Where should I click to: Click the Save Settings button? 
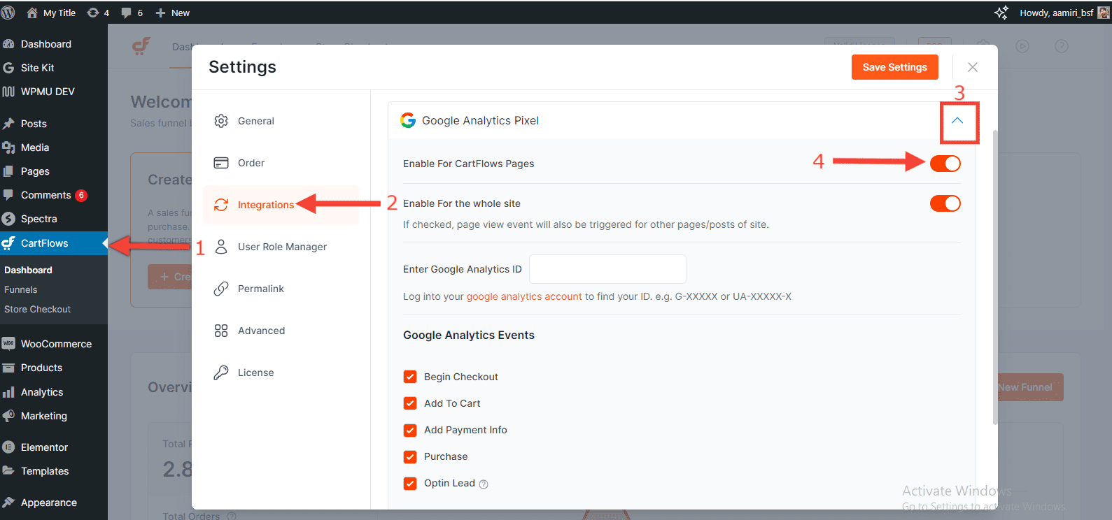click(894, 67)
